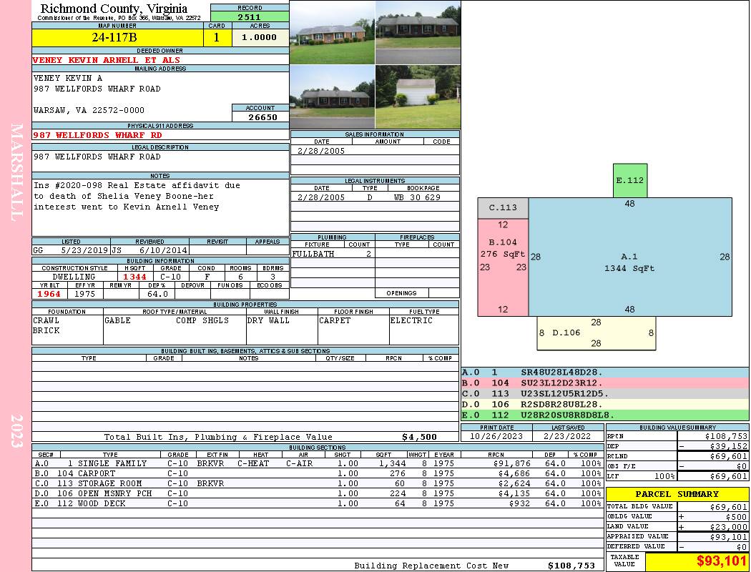The height and width of the screenshot is (572, 751).
Task: Click FULLBATH plumbing fixture row
Action: tap(333, 254)
